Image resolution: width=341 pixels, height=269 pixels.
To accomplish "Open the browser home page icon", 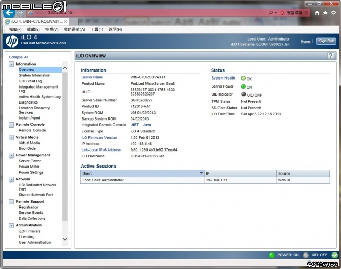I will (x=318, y=13).
